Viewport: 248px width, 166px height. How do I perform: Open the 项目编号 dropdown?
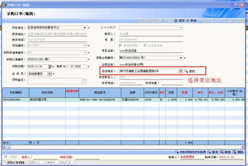click(x=85, y=46)
